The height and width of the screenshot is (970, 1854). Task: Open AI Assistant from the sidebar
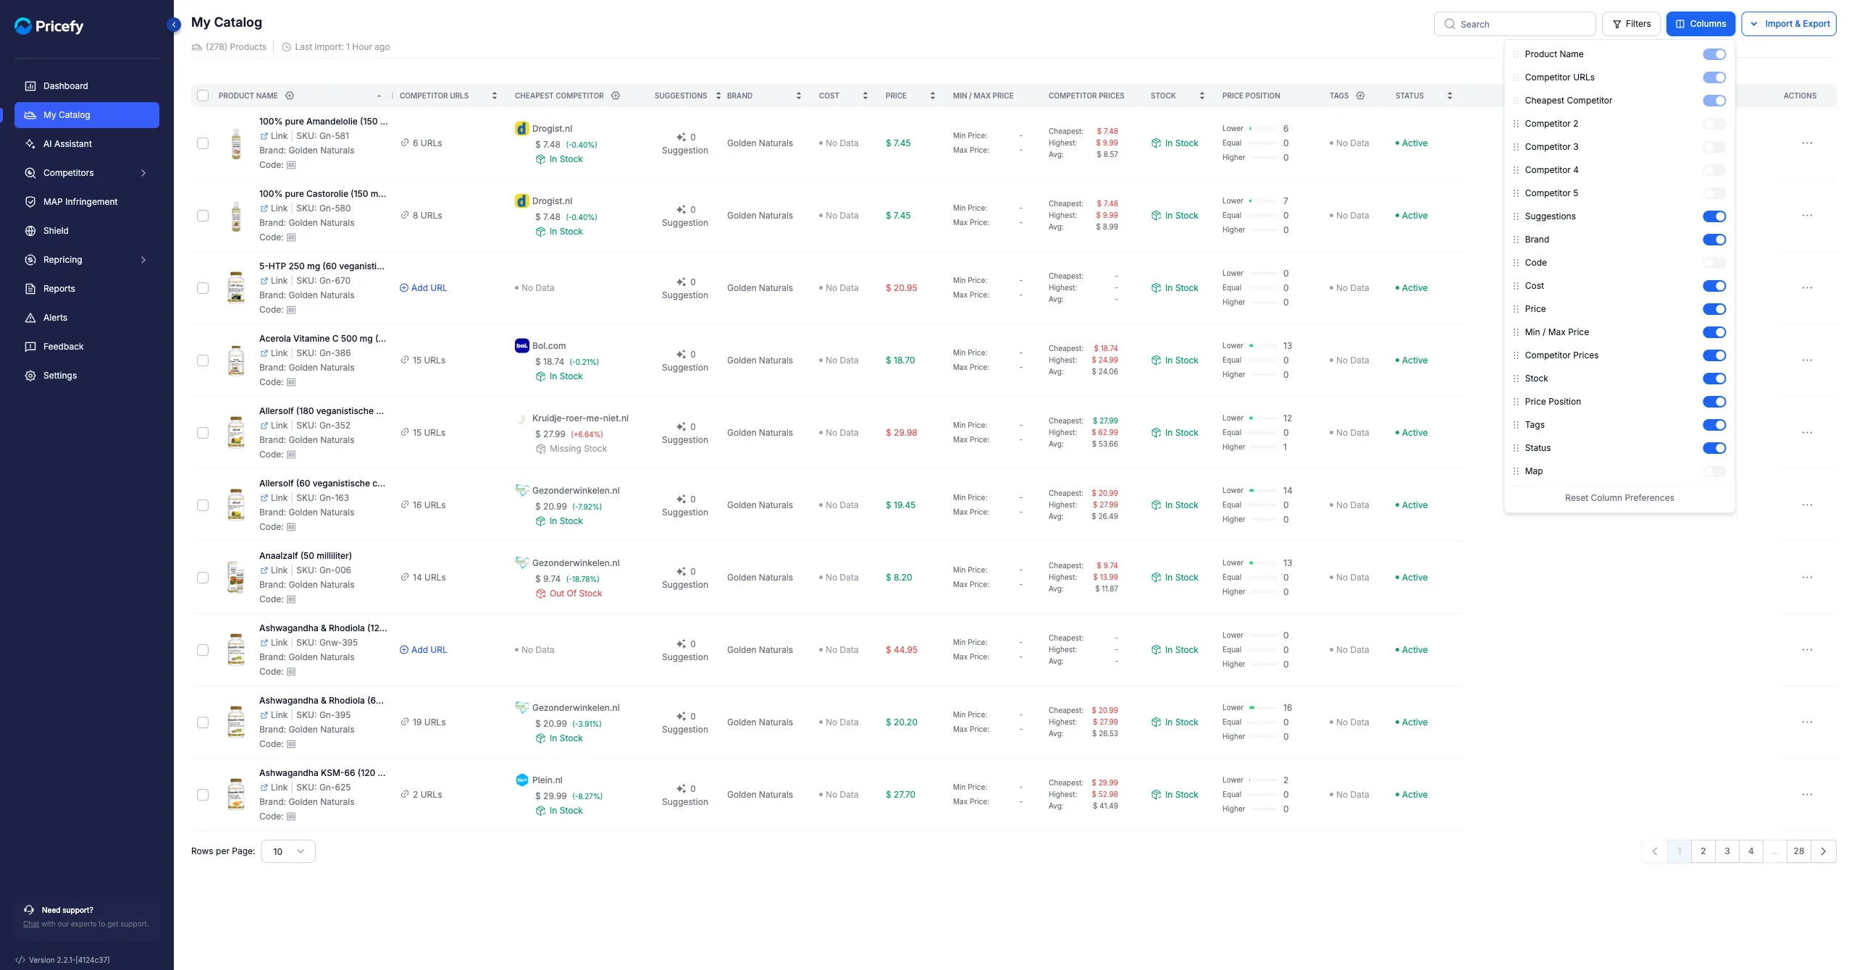[x=87, y=144]
